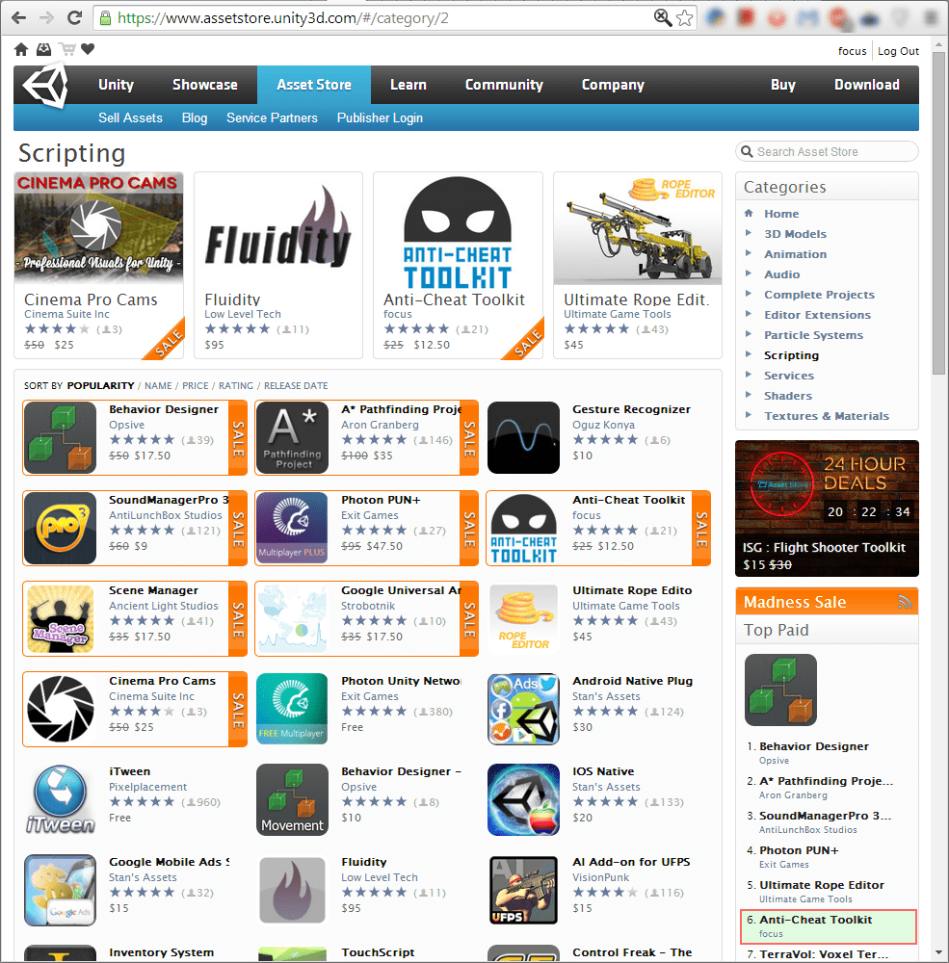Viewport: 949px width, 963px height.
Task: Open Photon PUN+ Multiplayer PLUS icon
Action: (x=292, y=528)
